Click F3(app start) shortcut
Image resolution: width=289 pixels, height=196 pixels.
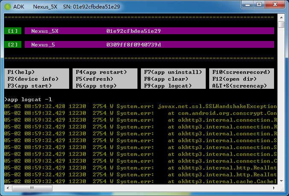tap(29, 86)
